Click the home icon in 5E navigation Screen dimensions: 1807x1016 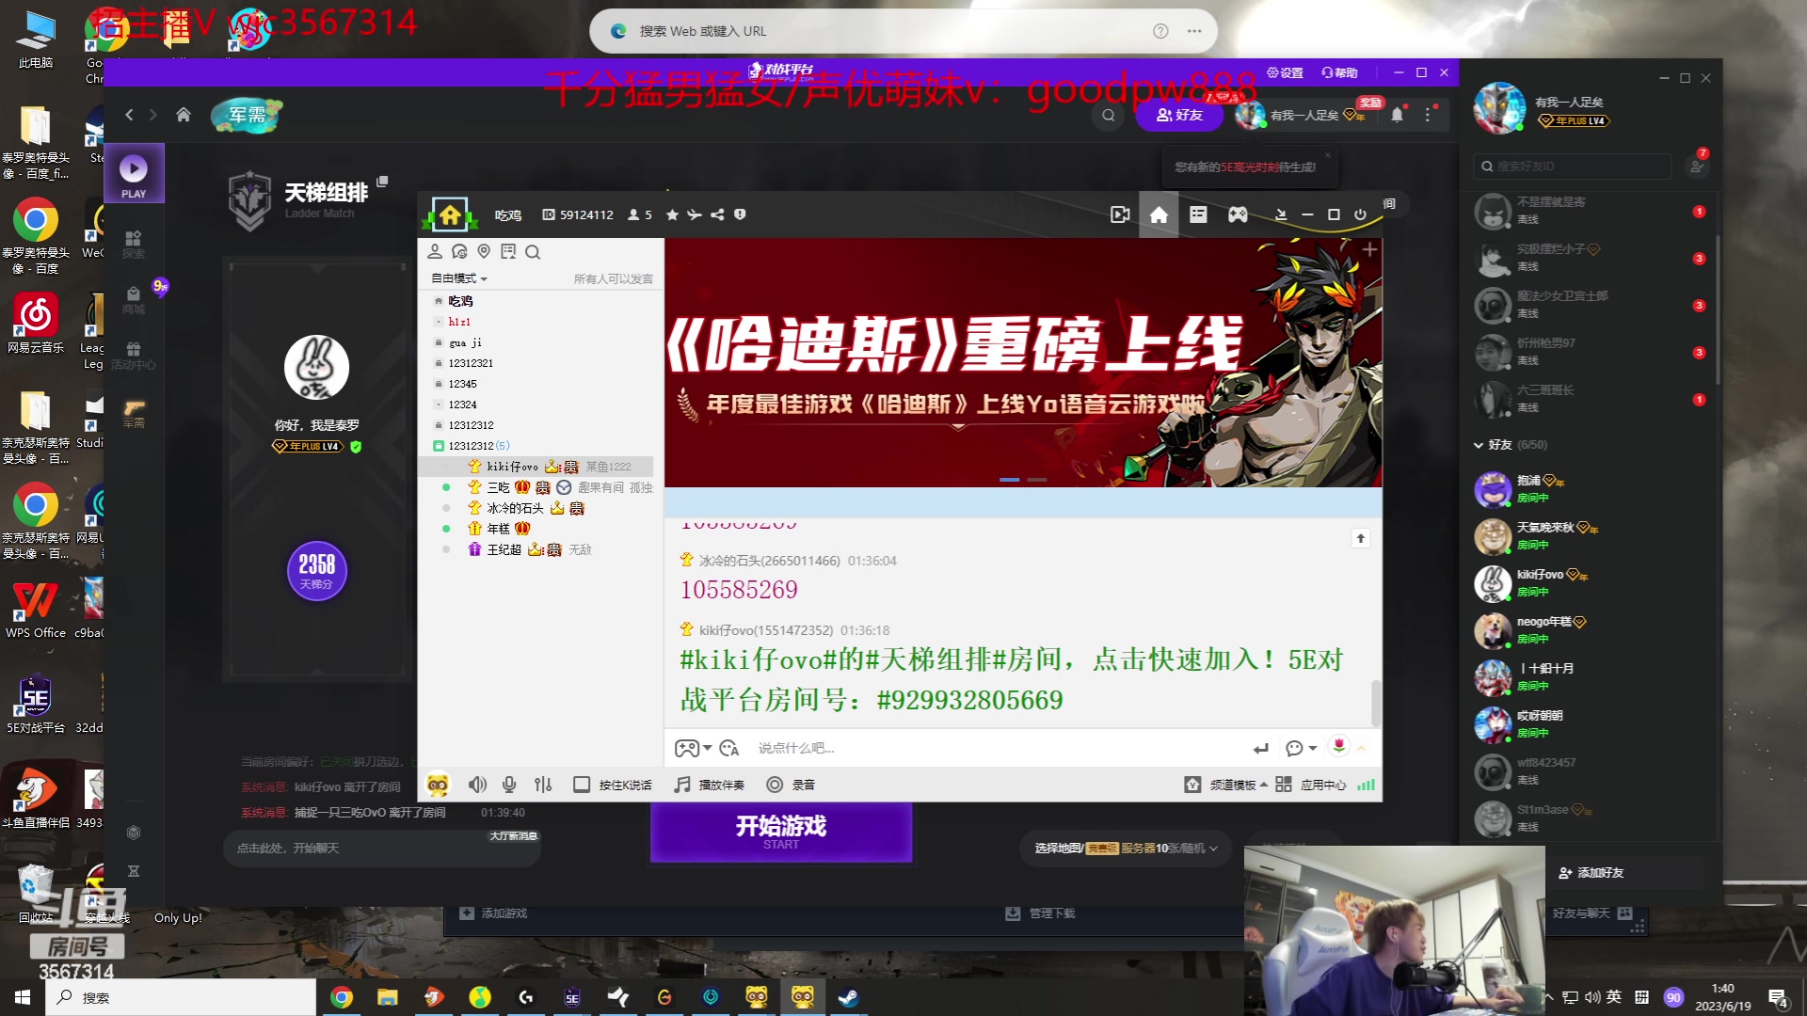(x=184, y=115)
